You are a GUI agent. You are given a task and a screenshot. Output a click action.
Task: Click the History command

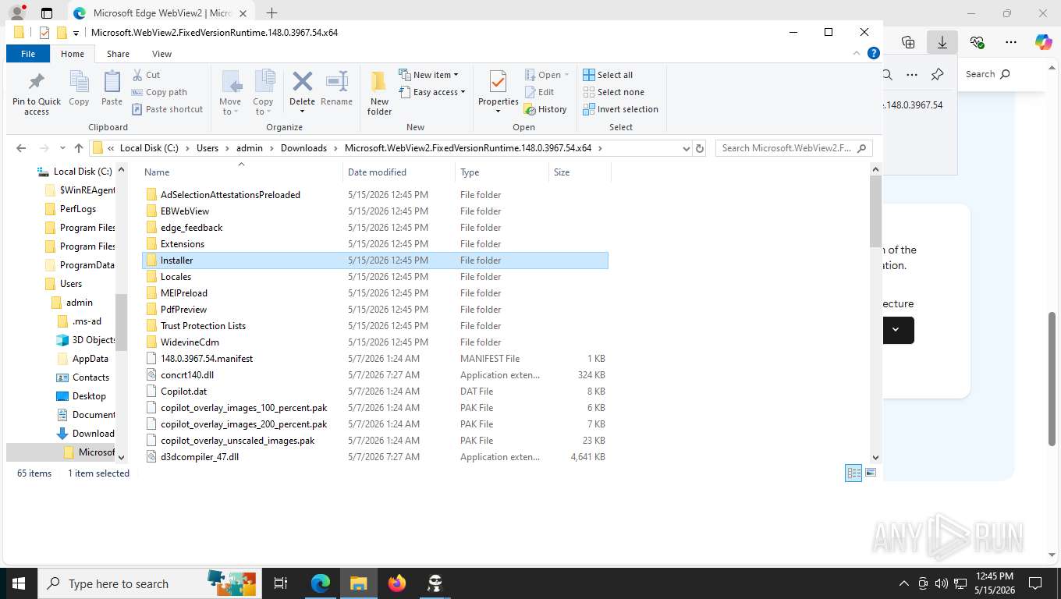545,109
